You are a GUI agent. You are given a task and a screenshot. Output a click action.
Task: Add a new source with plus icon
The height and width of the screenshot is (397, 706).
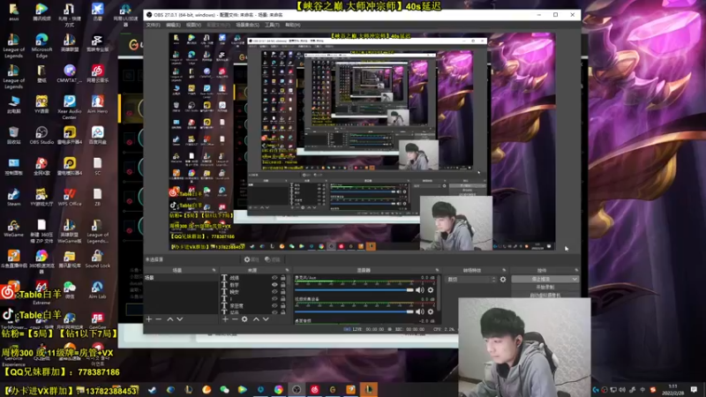(x=225, y=319)
